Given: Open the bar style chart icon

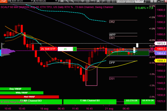Looking at the screenshot, I should 62,1.
